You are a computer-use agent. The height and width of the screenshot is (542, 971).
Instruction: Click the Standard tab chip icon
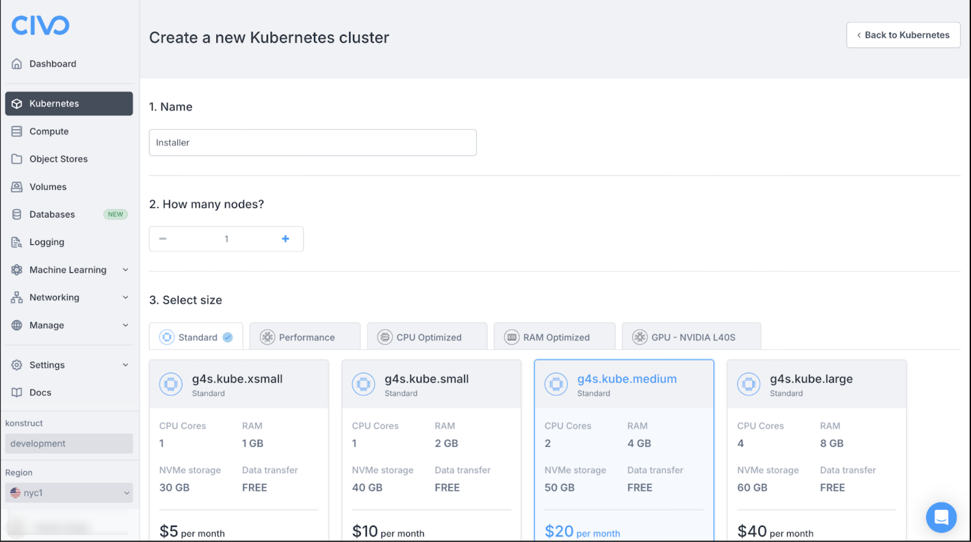[167, 337]
